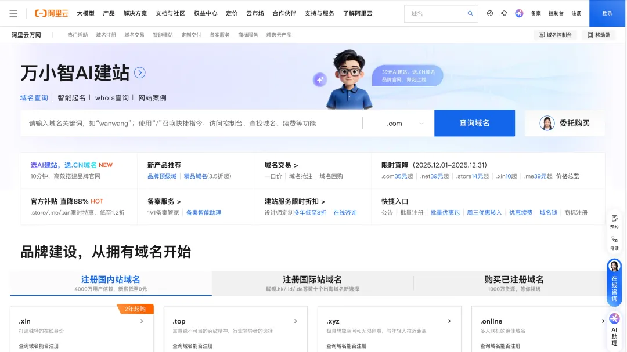Select the 购买已注册域名 tab

tap(514, 283)
